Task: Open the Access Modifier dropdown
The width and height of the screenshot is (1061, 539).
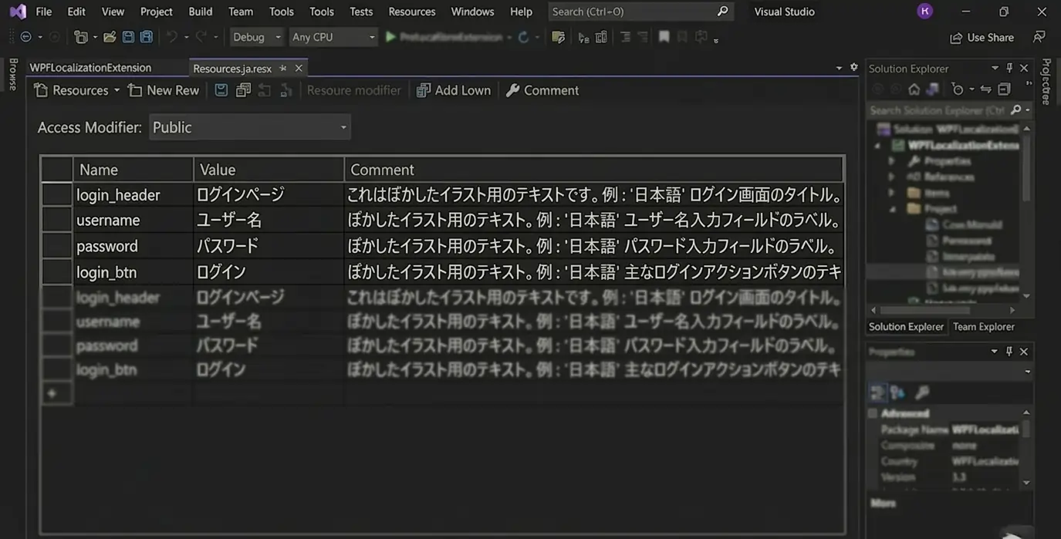Action: 343,127
